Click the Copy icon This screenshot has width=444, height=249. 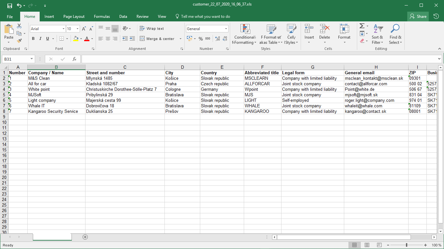pyautogui.click(x=19, y=33)
